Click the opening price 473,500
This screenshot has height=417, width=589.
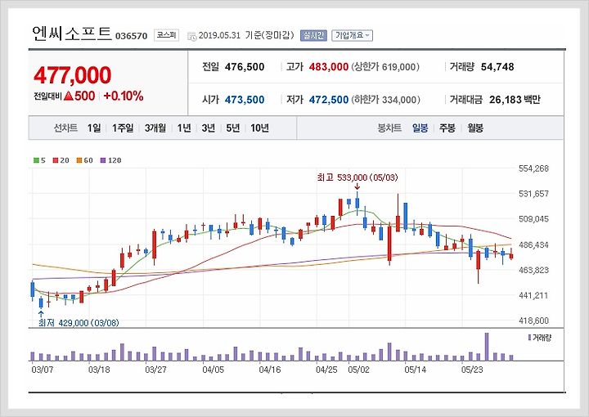(245, 100)
